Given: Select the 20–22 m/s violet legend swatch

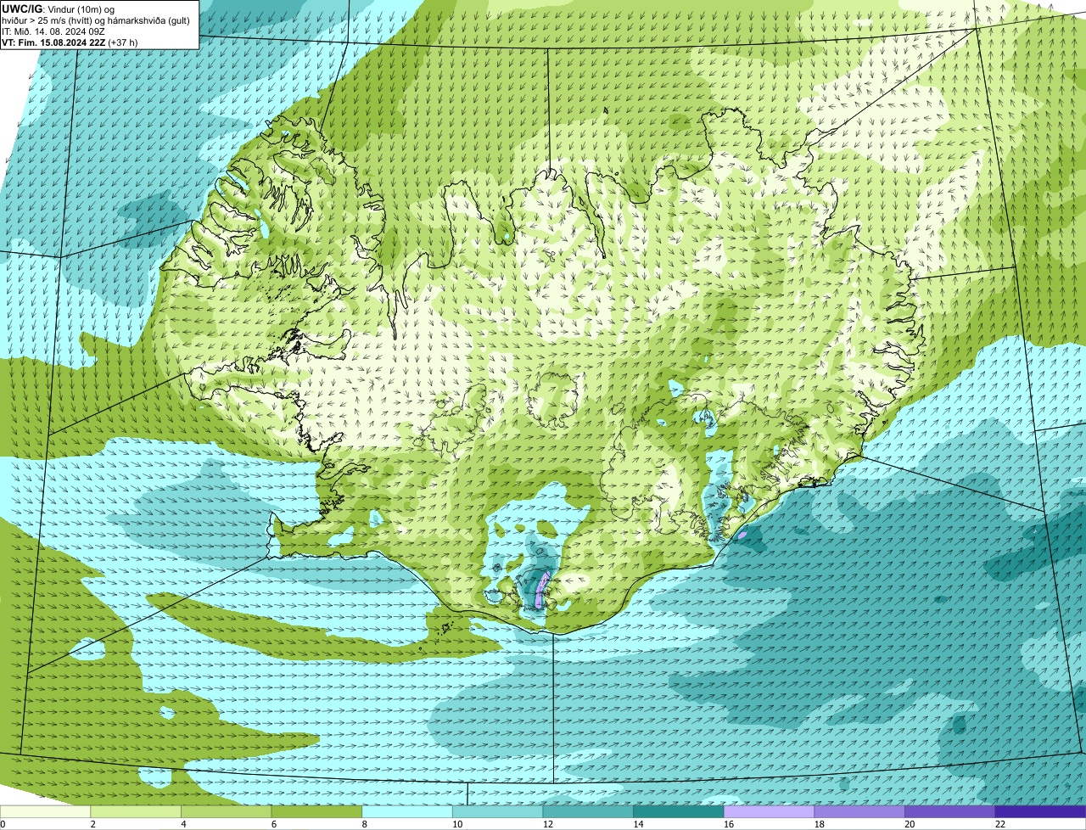Looking at the screenshot, I should [x=950, y=811].
